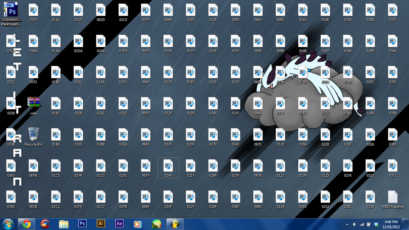Open CCleaner from the taskbar
This screenshot has height=230, width=409.
pos(45,224)
